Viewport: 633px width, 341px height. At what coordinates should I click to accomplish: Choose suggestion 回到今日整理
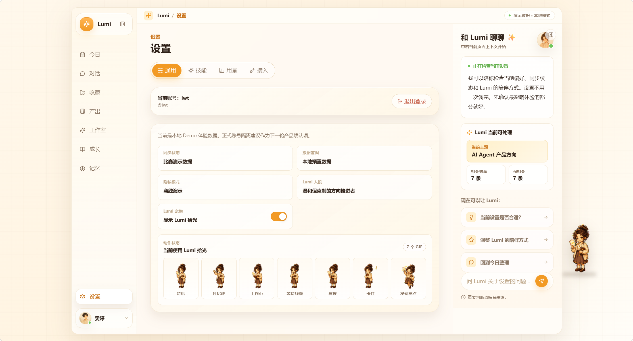pos(507,262)
